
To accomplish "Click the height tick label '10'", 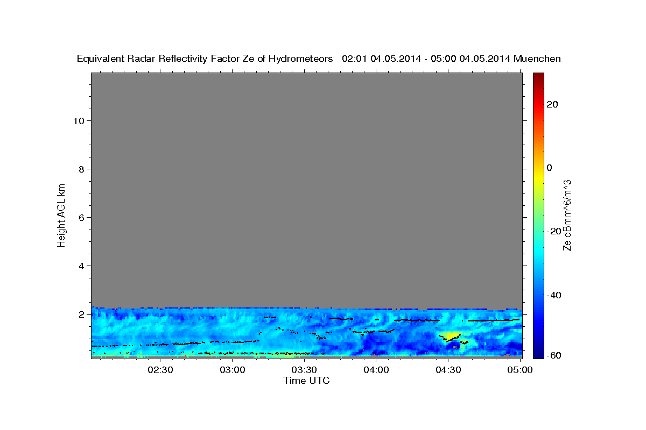I will pyautogui.click(x=78, y=120).
